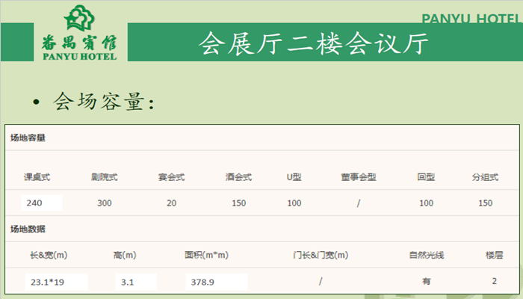Click the 100 value under 回型

point(427,203)
